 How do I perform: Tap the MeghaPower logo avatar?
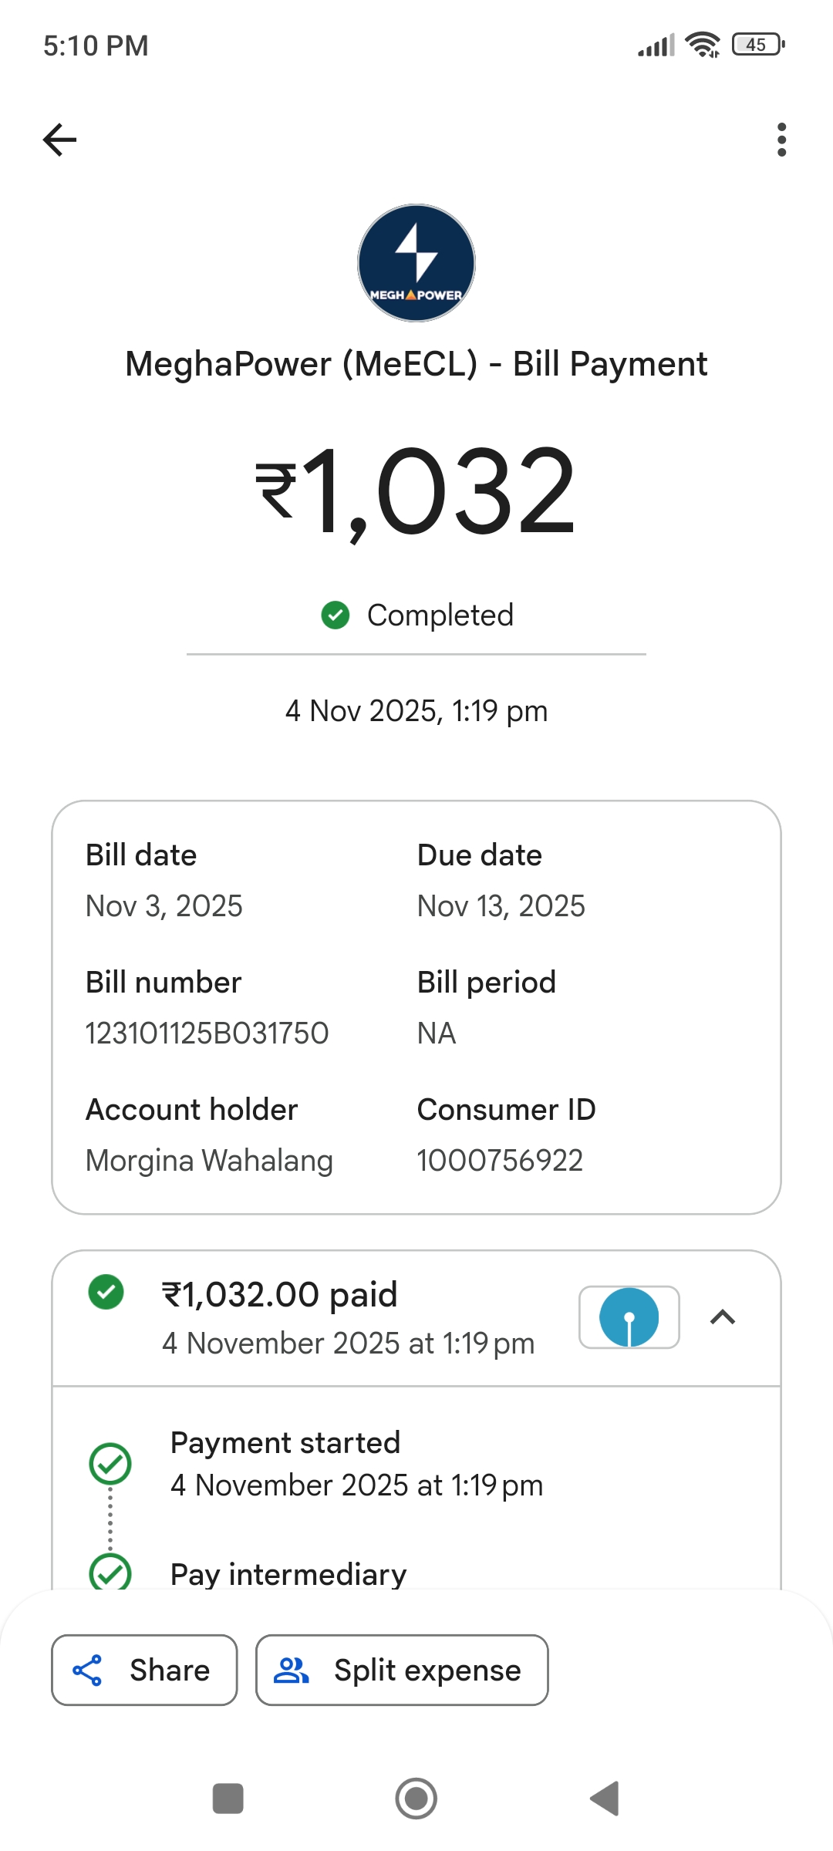click(416, 263)
